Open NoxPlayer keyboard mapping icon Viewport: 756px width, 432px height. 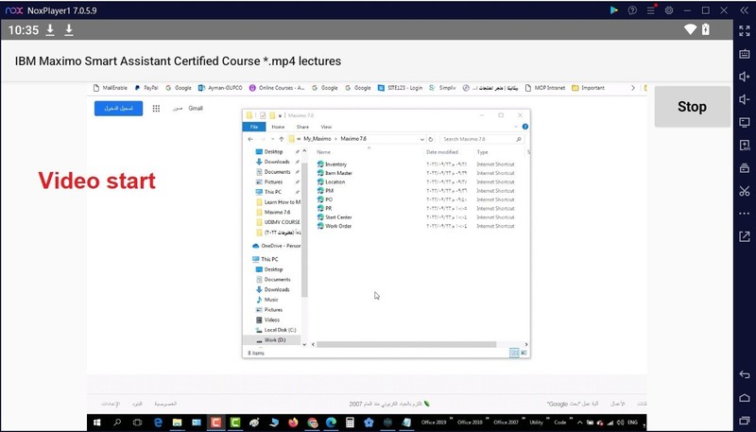click(x=745, y=54)
